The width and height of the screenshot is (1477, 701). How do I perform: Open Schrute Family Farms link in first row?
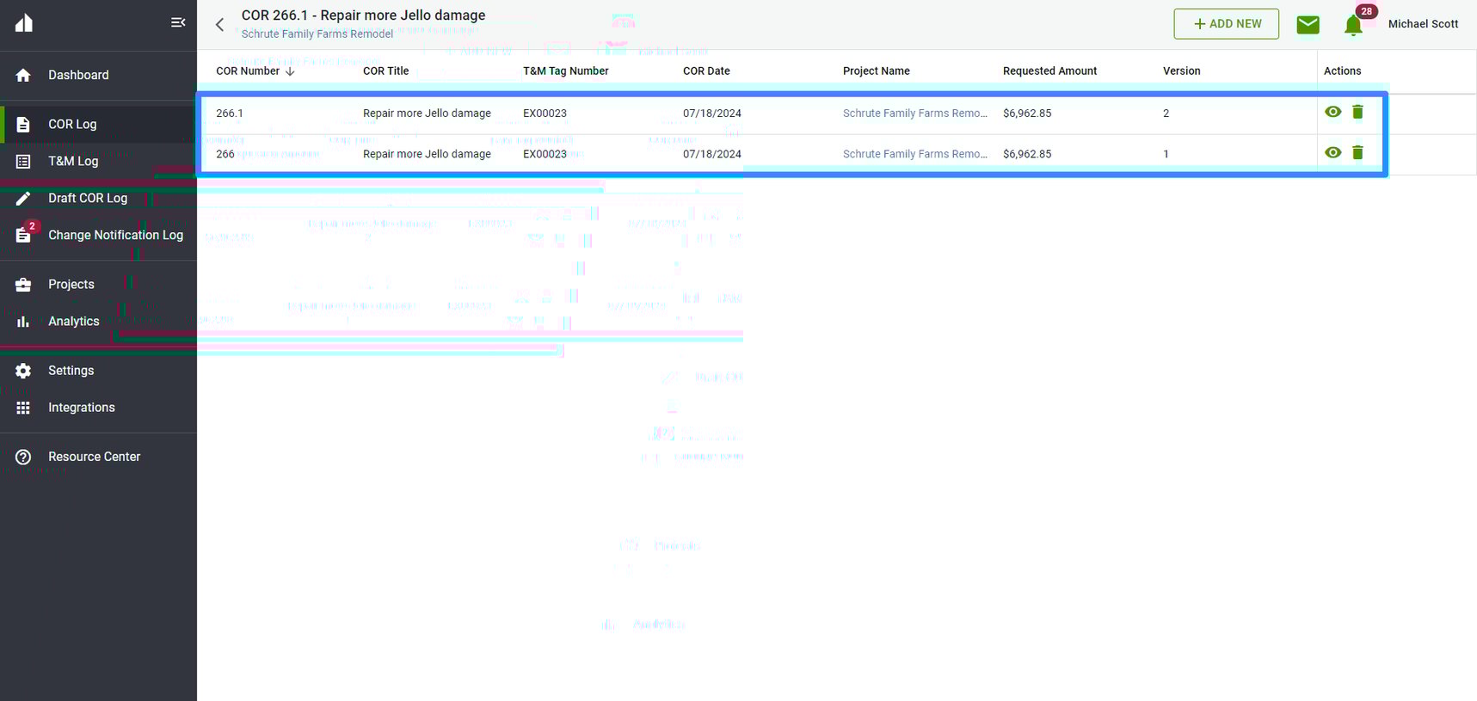click(x=914, y=113)
